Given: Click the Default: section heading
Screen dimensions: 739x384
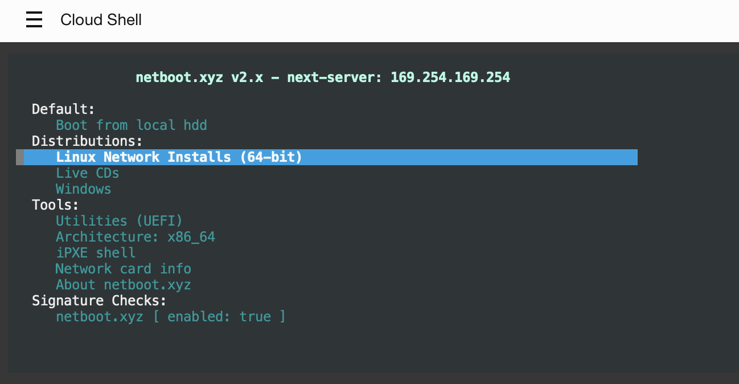Looking at the screenshot, I should pyautogui.click(x=63, y=109).
